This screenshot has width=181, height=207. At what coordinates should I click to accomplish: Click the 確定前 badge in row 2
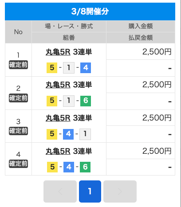(x=18, y=98)
